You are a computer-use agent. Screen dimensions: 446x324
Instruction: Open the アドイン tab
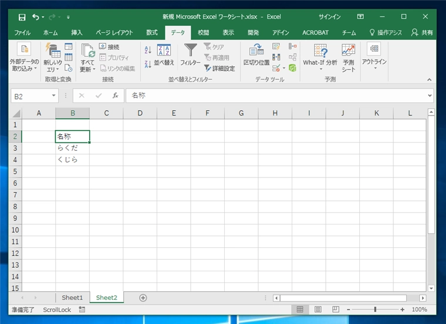click(281, 33)
